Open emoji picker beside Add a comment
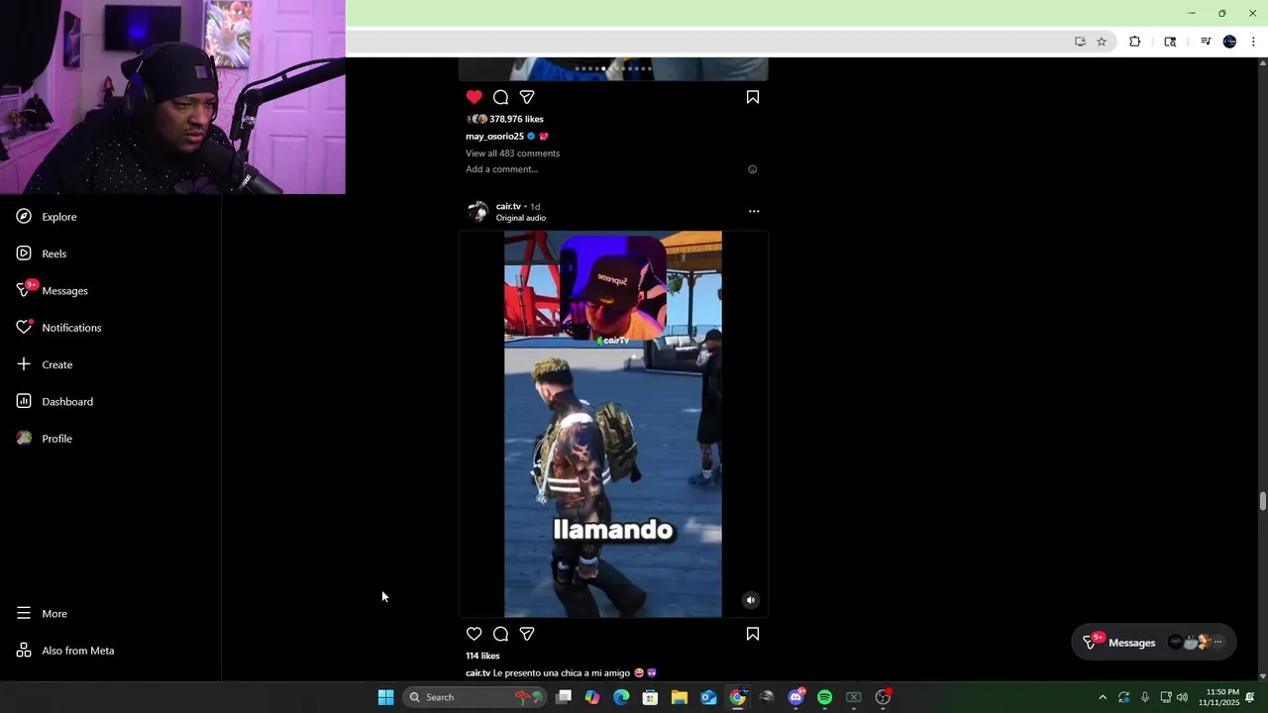Image resolution: width=1268 pixels, height=713 pixels. 752,169
